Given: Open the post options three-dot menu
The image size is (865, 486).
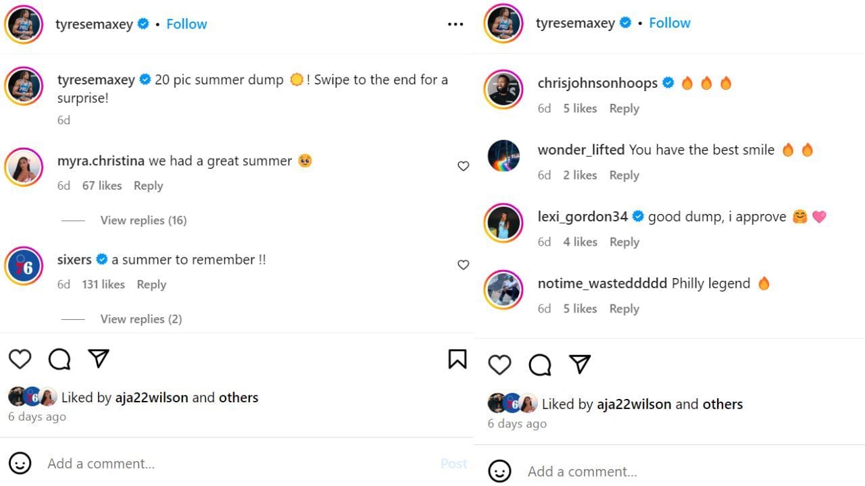Looking at the screenshot, I should point(455,24).
